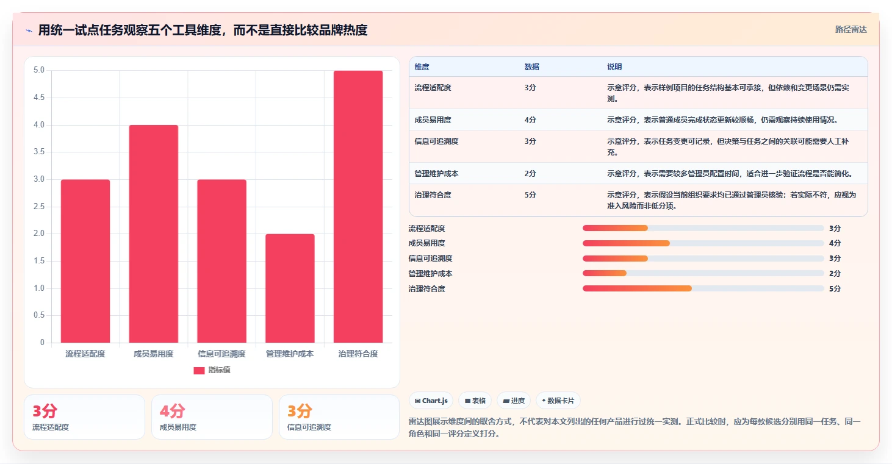
Task: Click the 管理维护成本 bar in chart
Action: click(x=290, y=288)
